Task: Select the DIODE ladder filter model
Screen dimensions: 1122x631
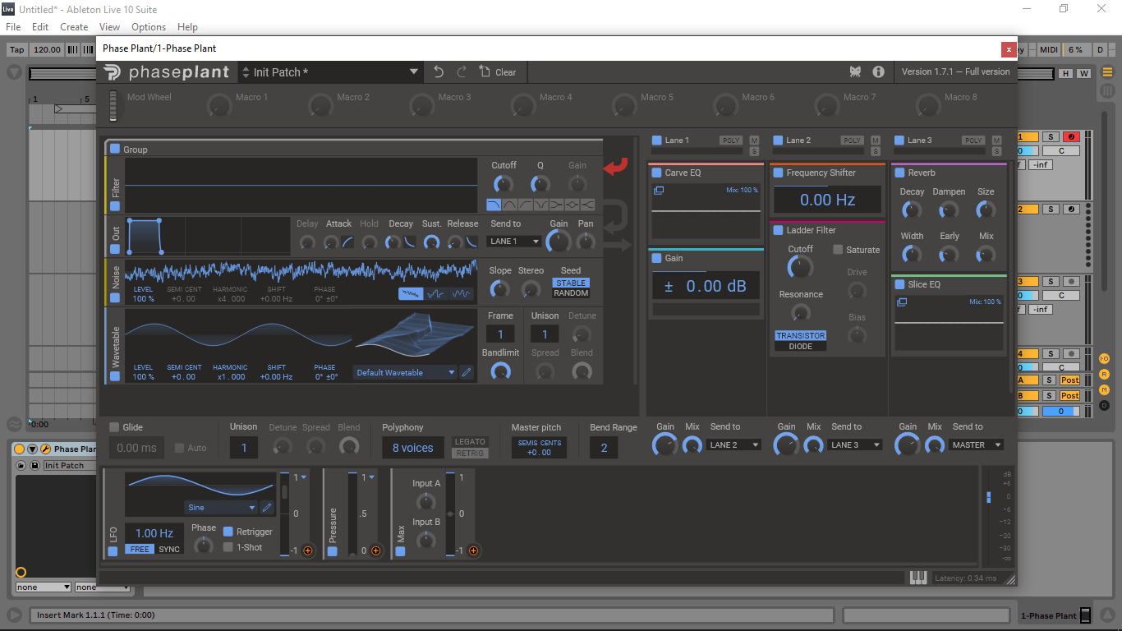Action: point(801,347)
